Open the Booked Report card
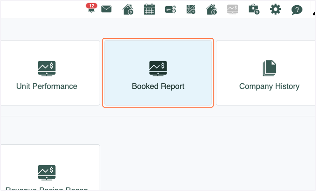 click(158, 73)
